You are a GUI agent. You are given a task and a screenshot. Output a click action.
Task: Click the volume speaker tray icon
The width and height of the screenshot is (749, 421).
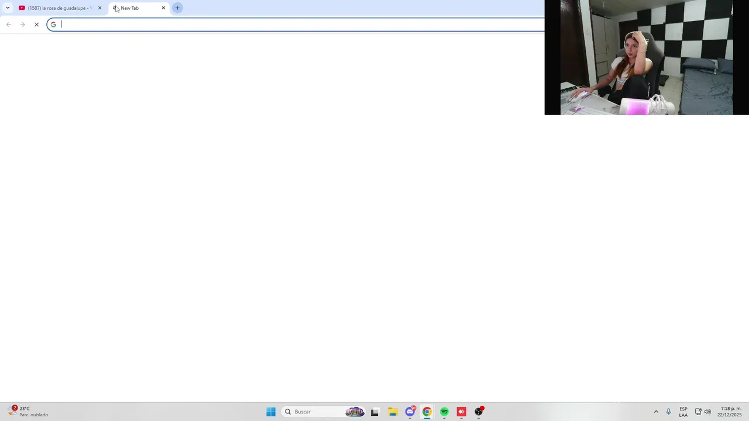pos(707,412)
